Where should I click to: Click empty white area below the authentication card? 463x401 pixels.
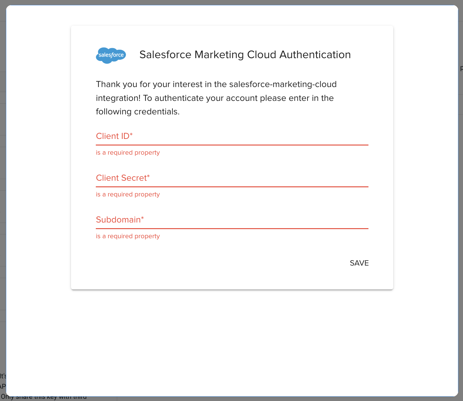point(232,339)
